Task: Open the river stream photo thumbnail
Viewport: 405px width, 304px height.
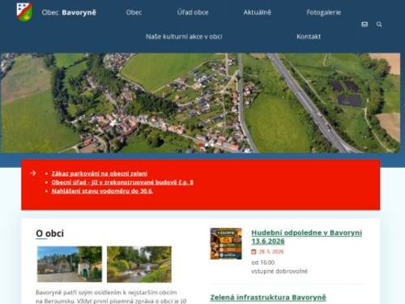Action: [139, 264]
